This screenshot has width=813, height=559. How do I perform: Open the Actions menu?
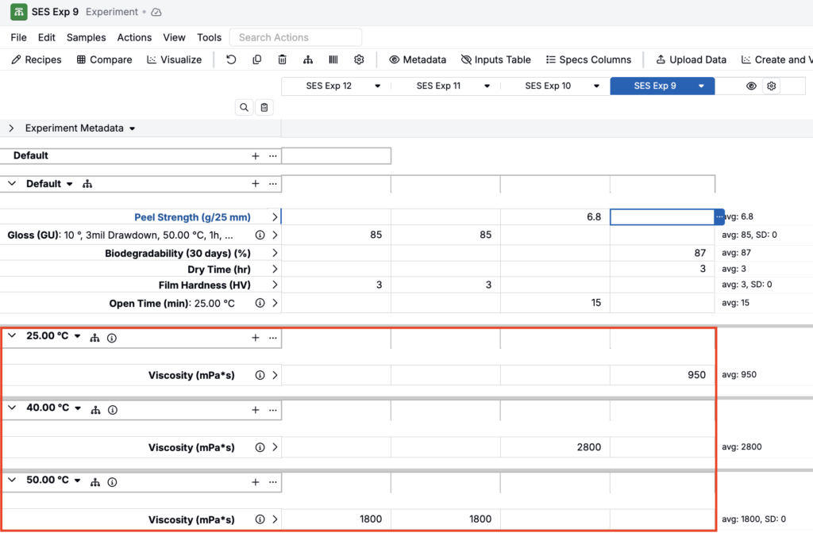134,37
